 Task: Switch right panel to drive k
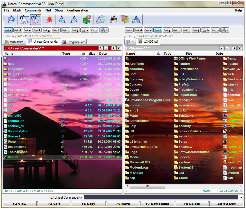coord(206,30)
